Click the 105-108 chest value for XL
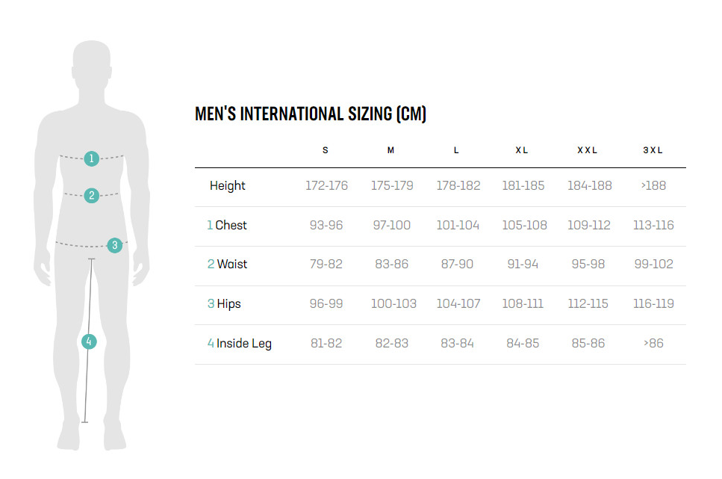Image resolution: width=722 pixels, height=479 pixels. 524,225
